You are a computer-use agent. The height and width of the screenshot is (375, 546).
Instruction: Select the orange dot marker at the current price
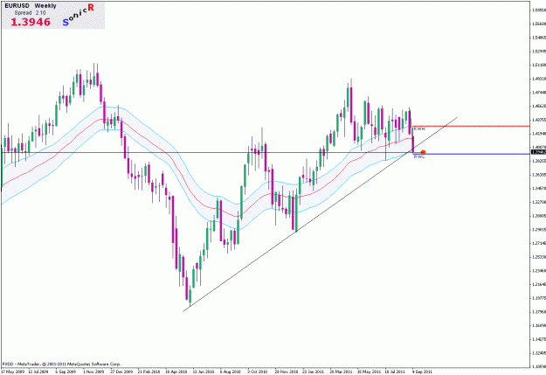point(423,152)
